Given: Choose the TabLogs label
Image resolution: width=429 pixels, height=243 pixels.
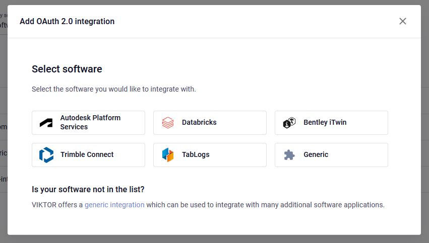Looking at the screenshot, I should click(196, 154).
